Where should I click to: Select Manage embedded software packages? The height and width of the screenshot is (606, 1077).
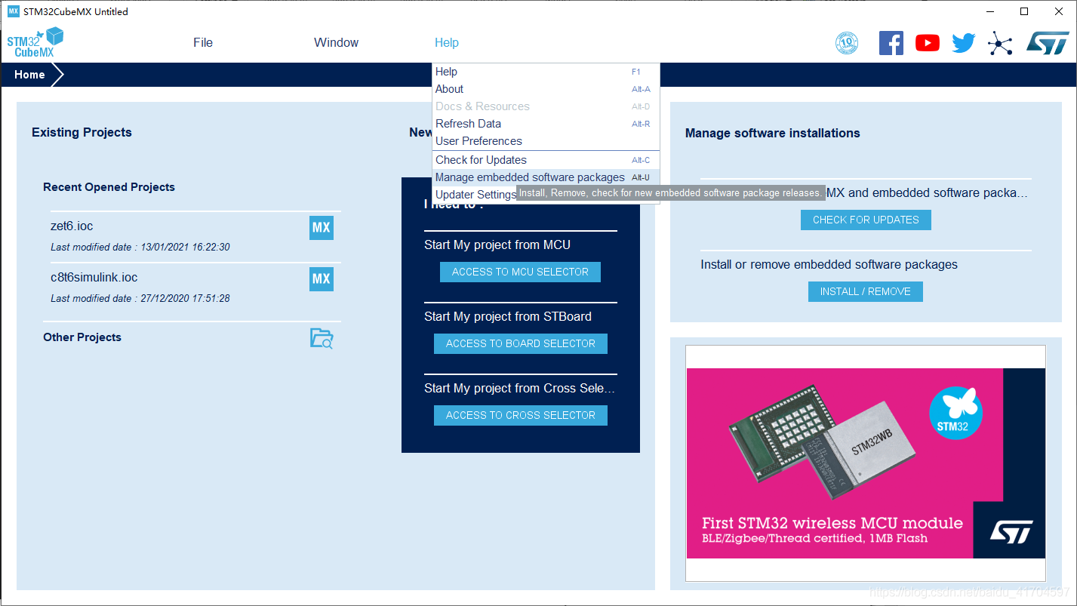(530, 177)
